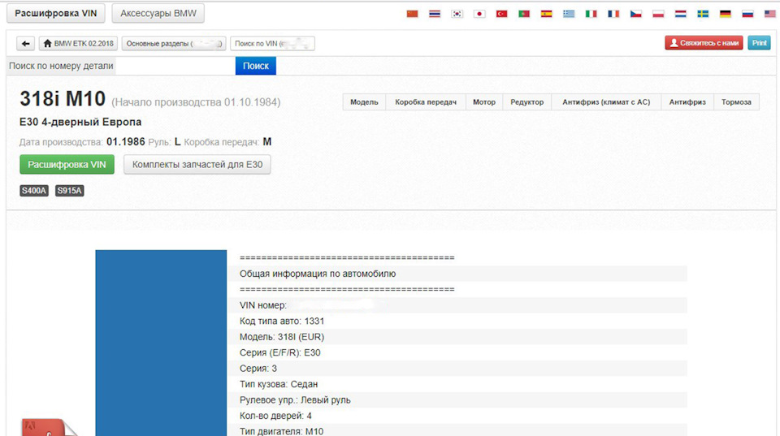Open Комплекты запчастей для E30
This screenshot has width=780, height=436.
point(197,165)
